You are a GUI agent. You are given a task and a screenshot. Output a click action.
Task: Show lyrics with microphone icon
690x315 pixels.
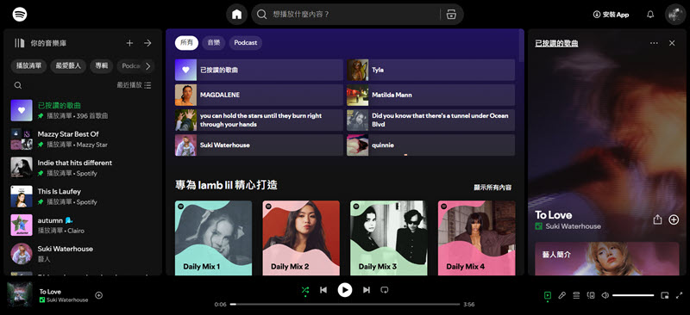[x=562, y=296]
